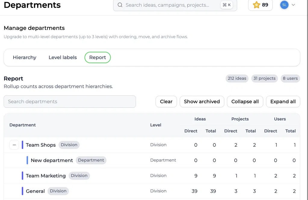Collapse the Team Shops row
308x200 pixels.
click(14, 145)
